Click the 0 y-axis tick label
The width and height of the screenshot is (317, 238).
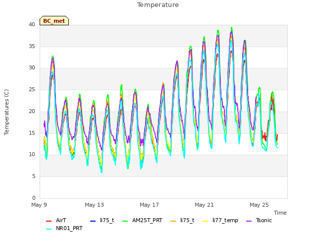pyautogui.click(x=34, y=198)
